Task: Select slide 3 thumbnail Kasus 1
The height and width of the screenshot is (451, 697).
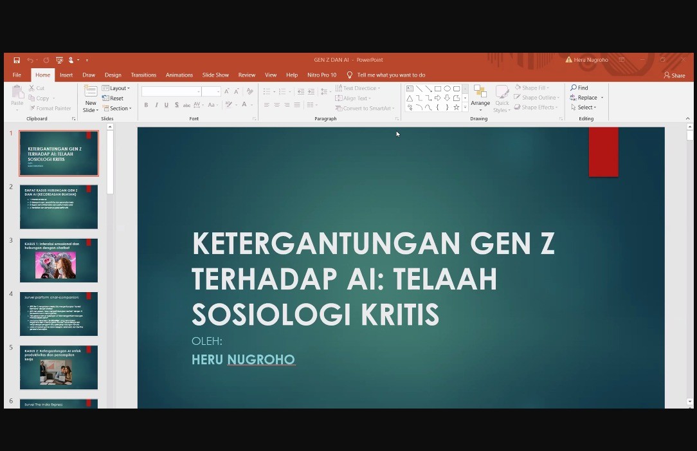Action: [59, 261]
